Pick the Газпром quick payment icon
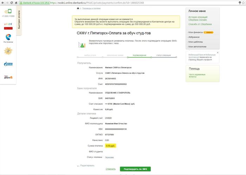The width and height of the screenshot is (246, 175). pos(8,64)
